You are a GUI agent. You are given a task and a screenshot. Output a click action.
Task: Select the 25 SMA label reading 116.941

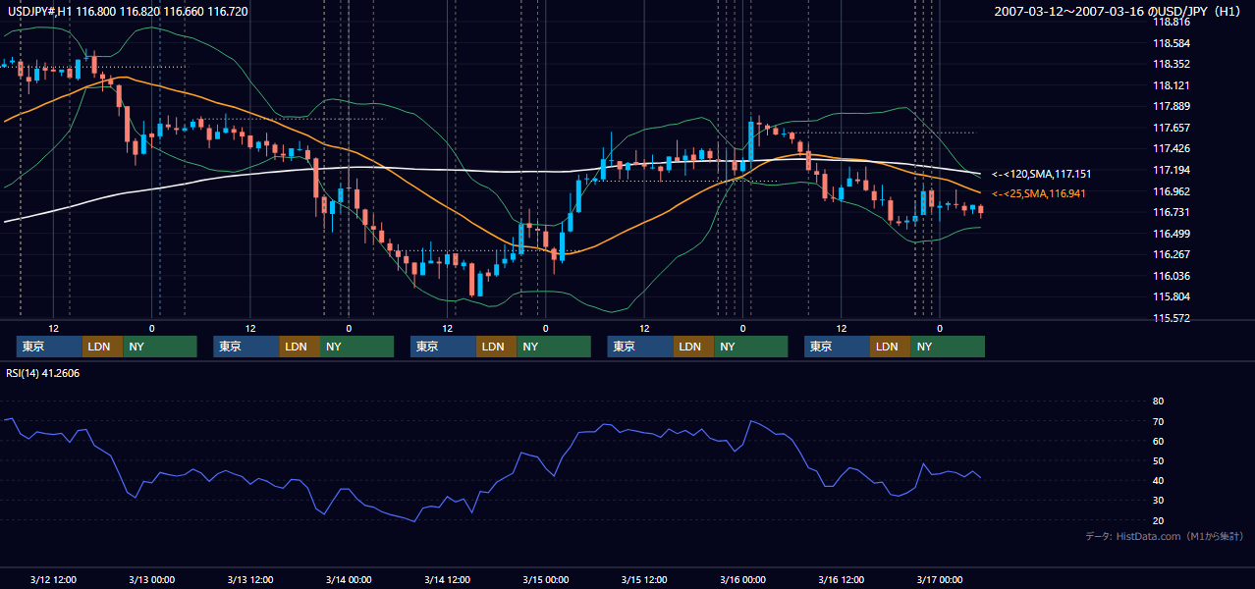pyautogui.click(x=1039, y=194)
